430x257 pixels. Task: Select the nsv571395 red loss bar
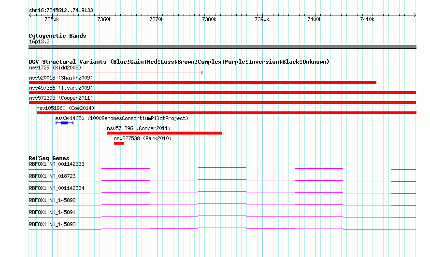[x=222, y=103]
